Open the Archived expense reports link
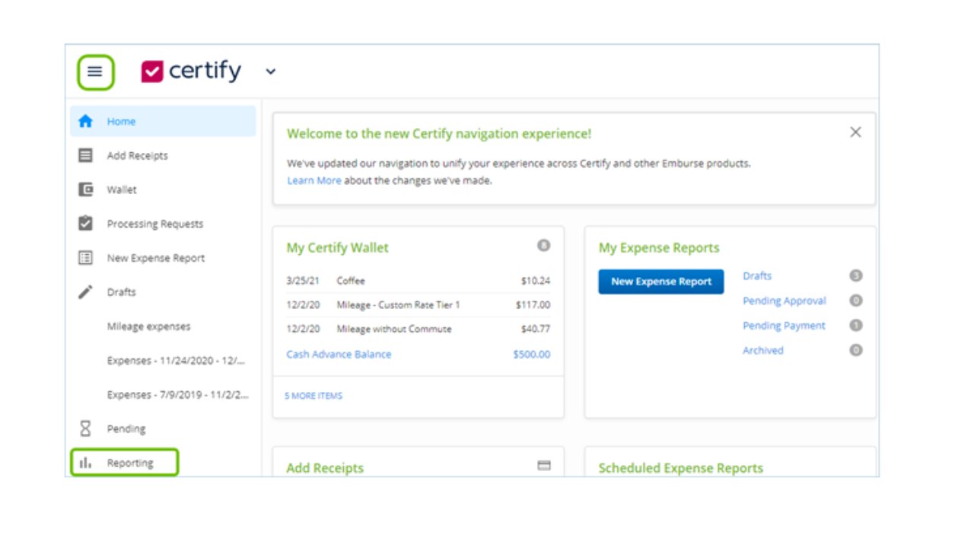The width and height of the screenshot is (974, 548). pyautogui.click(x=762, y=350)
